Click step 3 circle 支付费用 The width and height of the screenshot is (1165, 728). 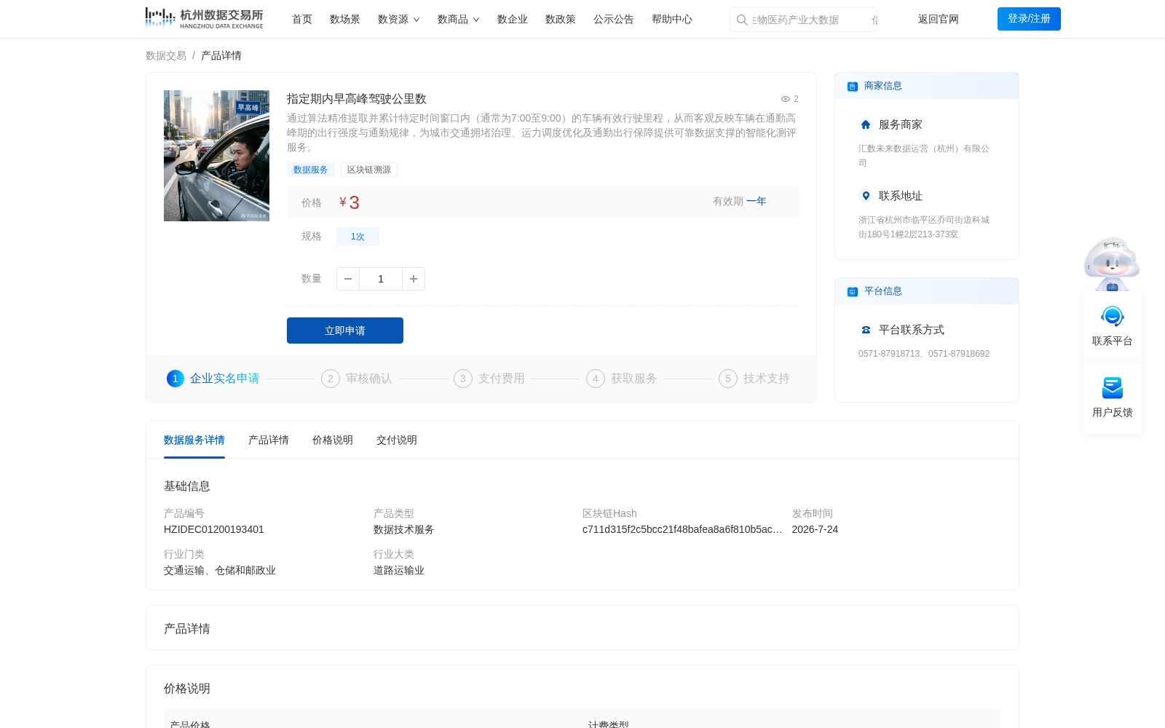coord(463,379)
